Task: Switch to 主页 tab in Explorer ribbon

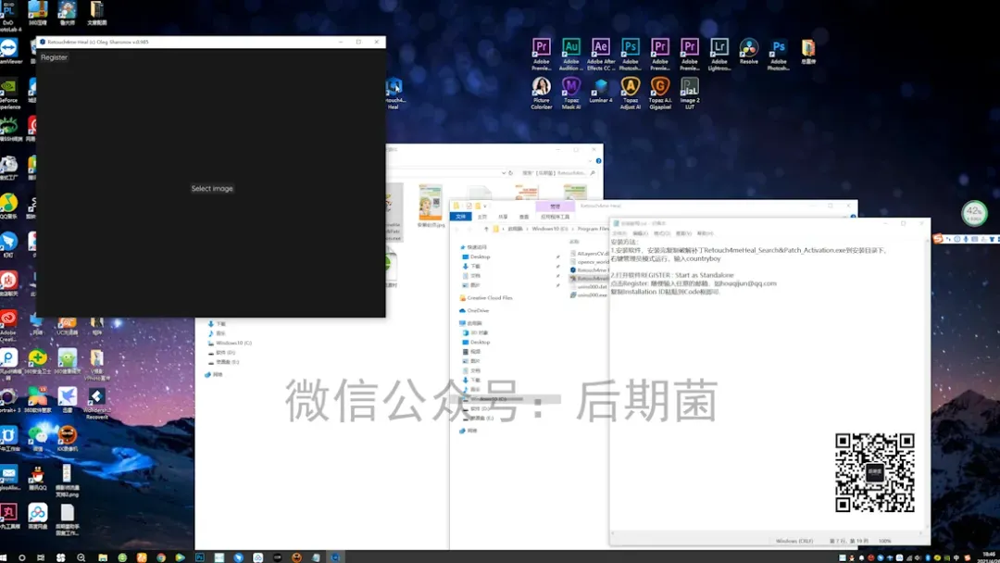Action: (x=482, y=217)
